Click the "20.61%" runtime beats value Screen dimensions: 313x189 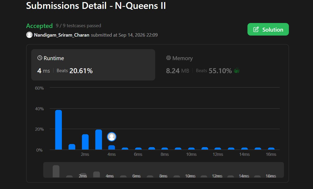point(81,71)
